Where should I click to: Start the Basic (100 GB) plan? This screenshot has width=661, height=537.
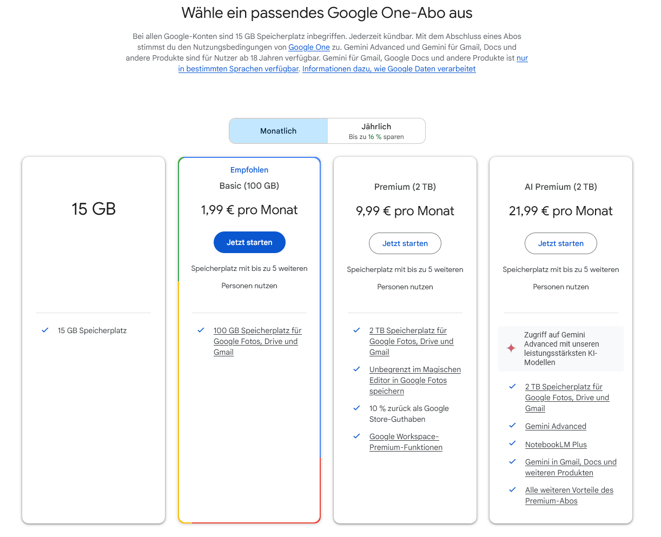249,242
